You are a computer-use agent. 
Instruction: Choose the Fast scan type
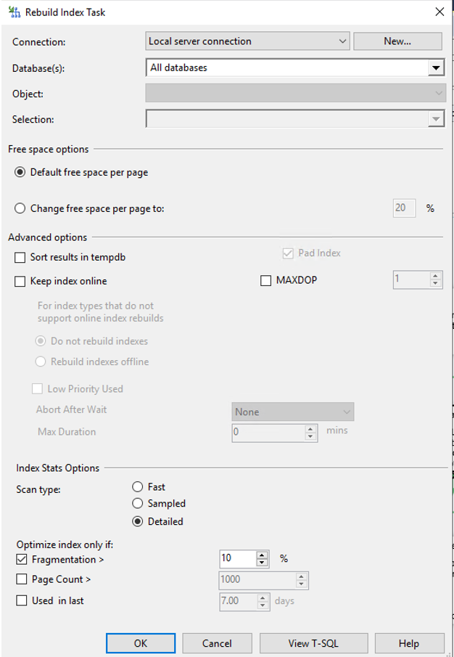(x=138, y=487)
